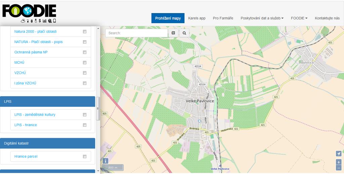Collapse the LPIS panel header
The width and height of the screenshot is (344, 174).
tap(48, 102)
